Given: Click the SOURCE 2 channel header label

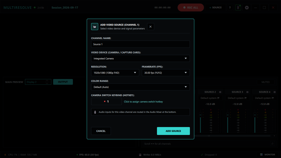Looking at the screenshot, I should click(210, 92).
